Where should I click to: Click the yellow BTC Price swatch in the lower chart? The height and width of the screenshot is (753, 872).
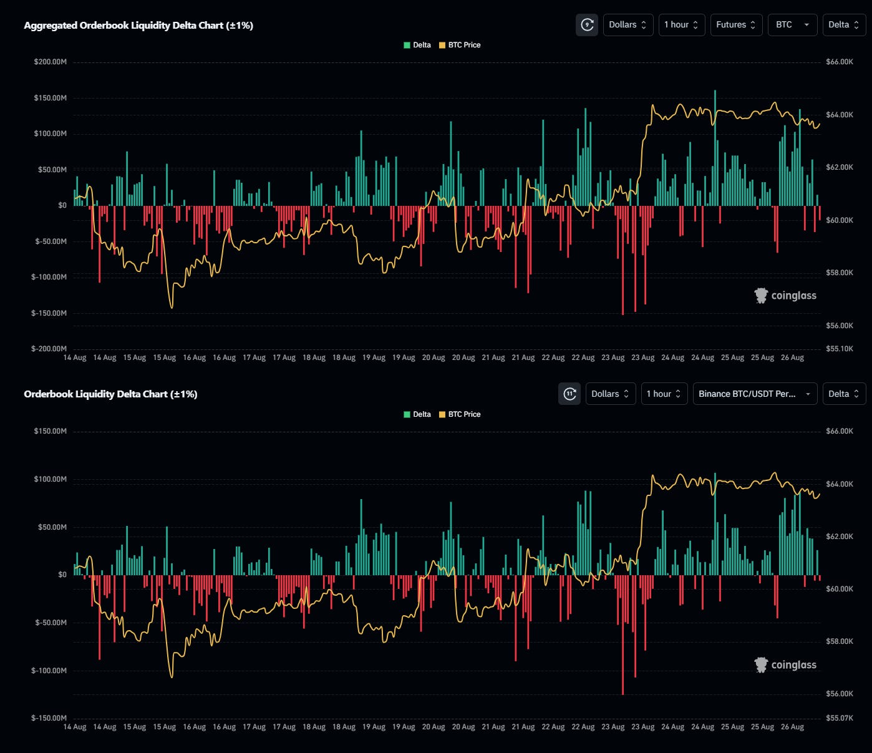point(442,414)
